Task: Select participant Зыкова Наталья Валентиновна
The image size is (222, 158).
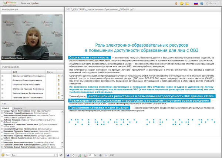Action: (28, 93)
